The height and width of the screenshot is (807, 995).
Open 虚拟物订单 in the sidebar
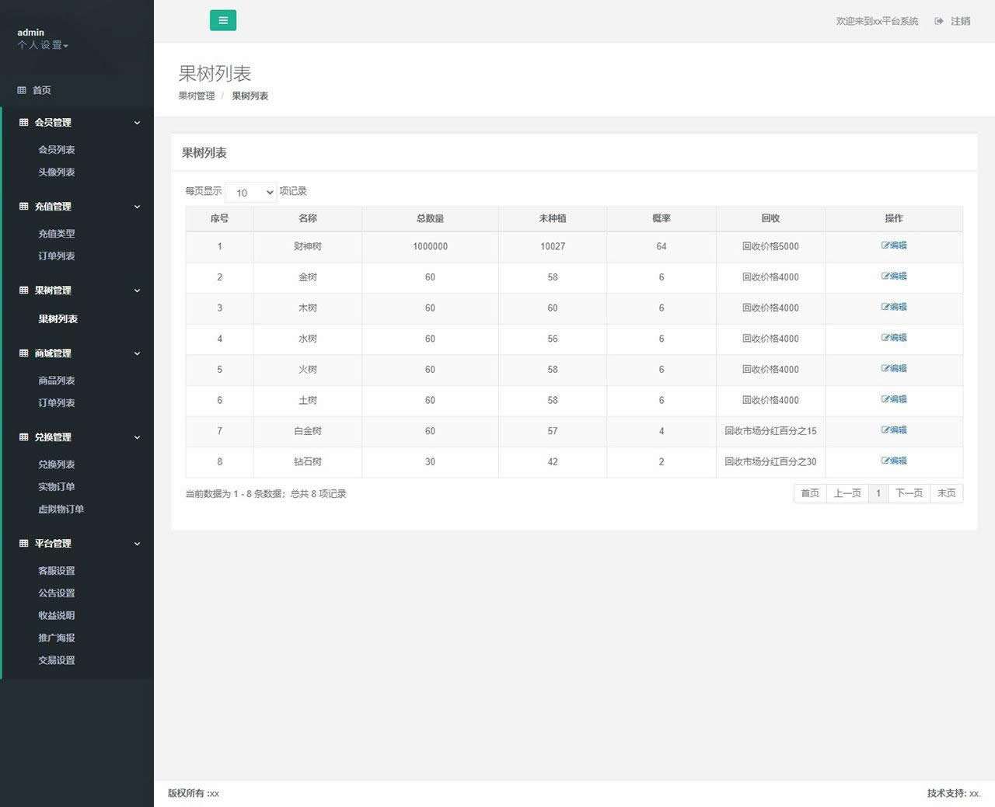[x=61, y=510]
